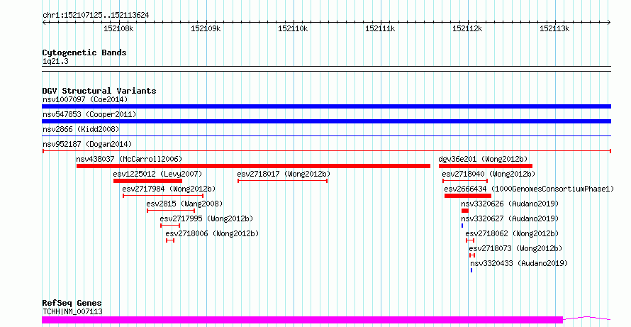
Task: Click the nsv3320433 (Audano2019) label text
Action: 519,263
